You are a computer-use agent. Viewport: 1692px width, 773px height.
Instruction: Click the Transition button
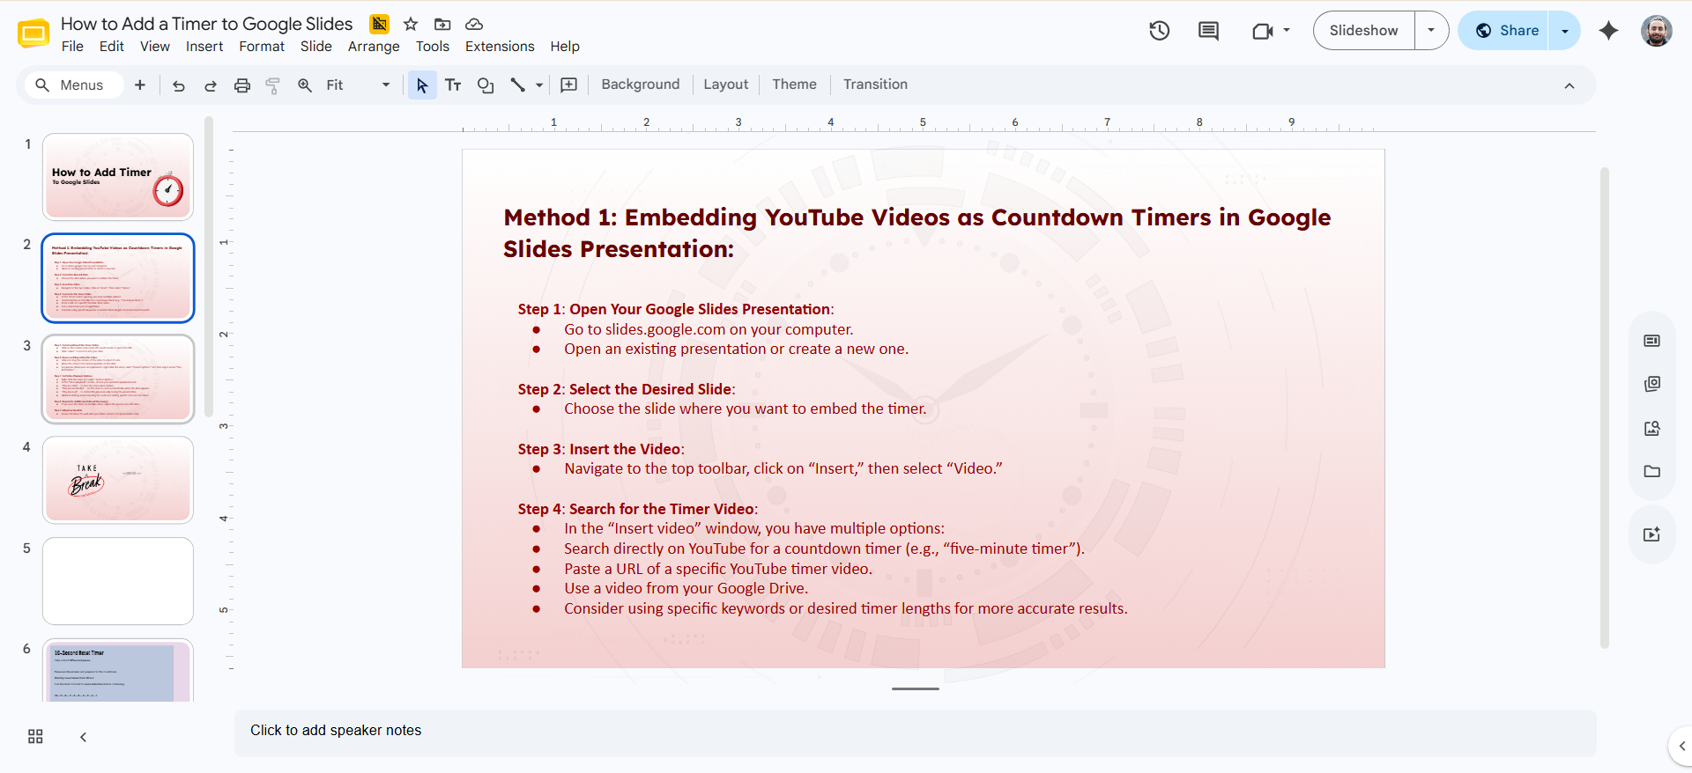(x=875, y=85)
